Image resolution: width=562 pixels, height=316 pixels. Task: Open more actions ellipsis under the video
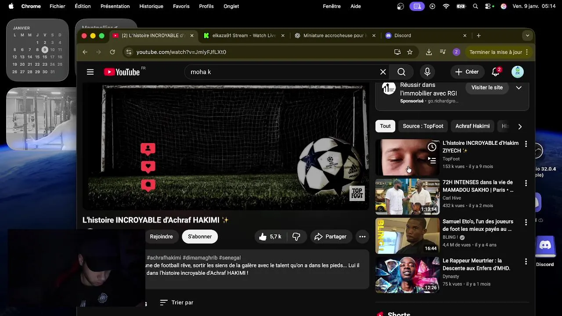(362, 237)
